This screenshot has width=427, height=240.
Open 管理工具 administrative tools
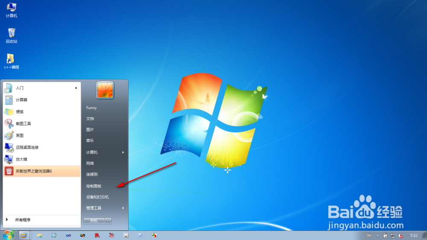coord(105,208)
